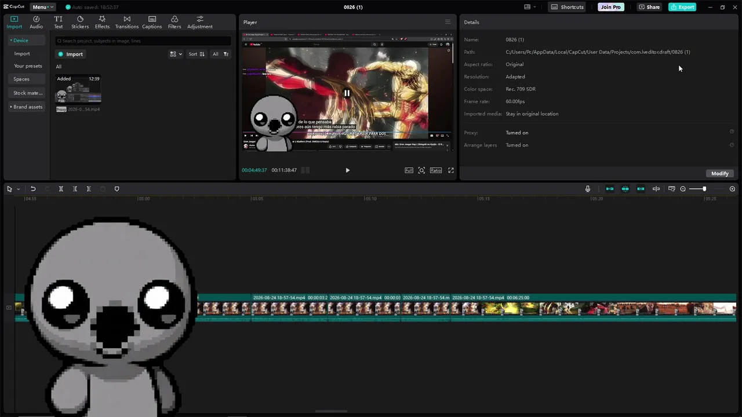Select Import under Device in sidebar
This screenshot has width=742, height=417.
22,53
